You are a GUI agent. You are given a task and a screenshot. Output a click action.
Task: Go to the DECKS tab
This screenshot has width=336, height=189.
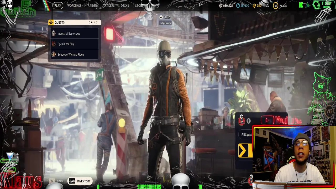pos(125,6)
